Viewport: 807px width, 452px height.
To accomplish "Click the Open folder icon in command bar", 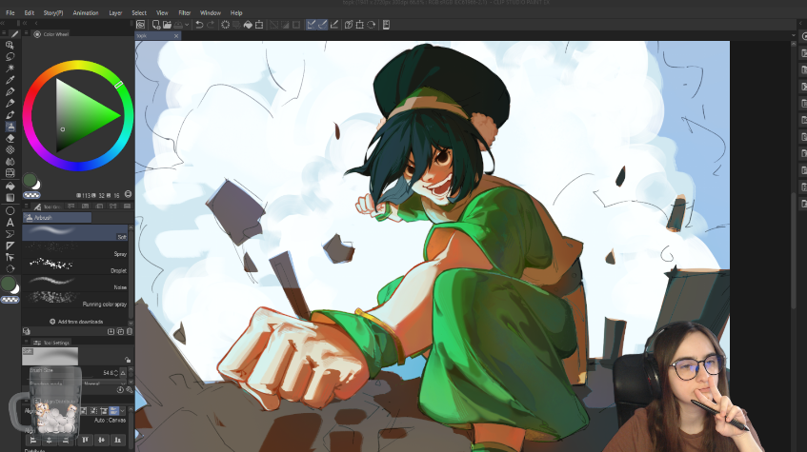I will pos(168,25).
